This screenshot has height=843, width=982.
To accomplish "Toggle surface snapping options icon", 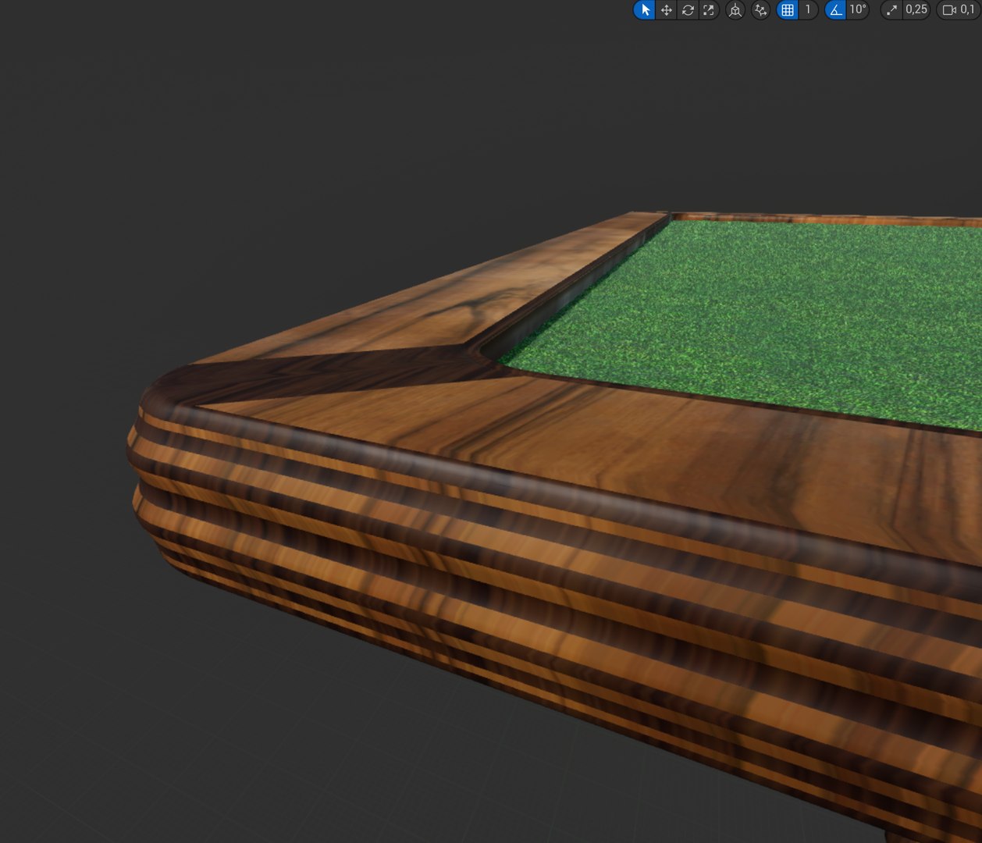I will click(760, 10).
